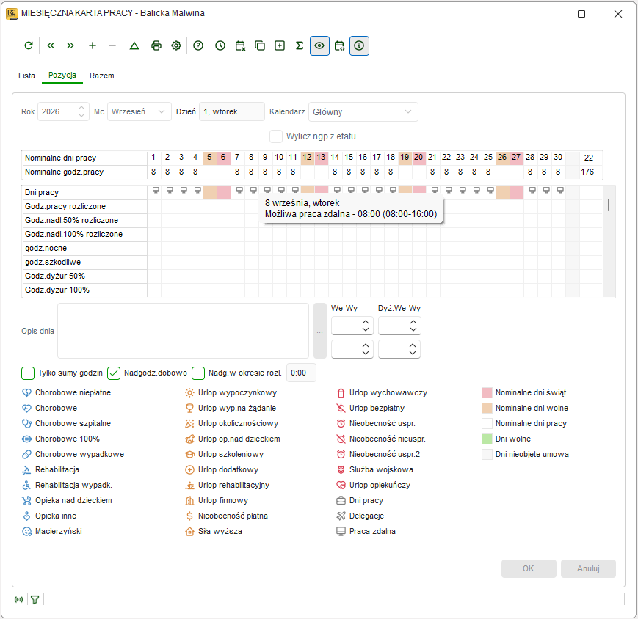Screen dimensions: 638x619
Task: Click the clock icon in toolbar
Action: [x=220, y=45]
